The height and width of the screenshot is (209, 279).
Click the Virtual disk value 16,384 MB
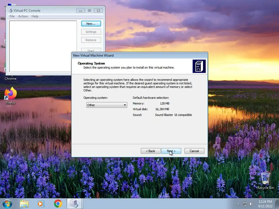[162, 109]
